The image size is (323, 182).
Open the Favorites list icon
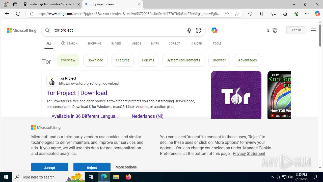point(274,14)
